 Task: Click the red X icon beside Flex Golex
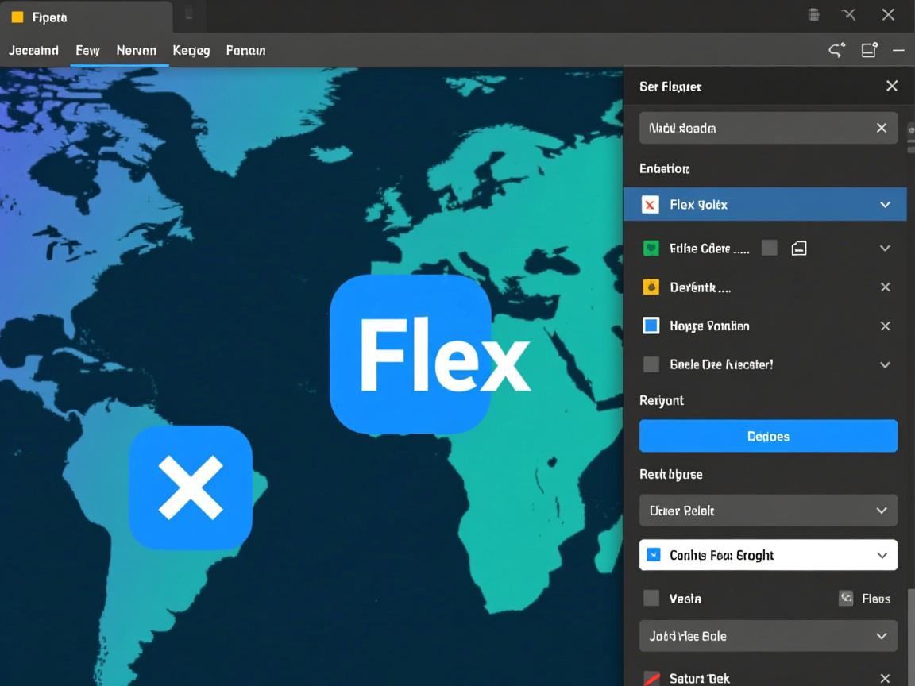coord(651,205)
